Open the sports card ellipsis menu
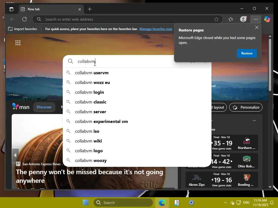Screen dimensions: 278x208 click(x=254, y=121)
